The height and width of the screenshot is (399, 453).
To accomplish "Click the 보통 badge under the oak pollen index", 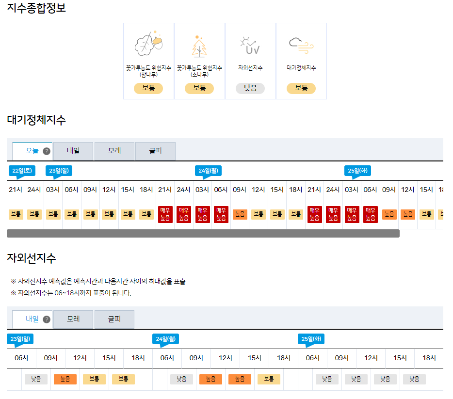I will (148, 88).
